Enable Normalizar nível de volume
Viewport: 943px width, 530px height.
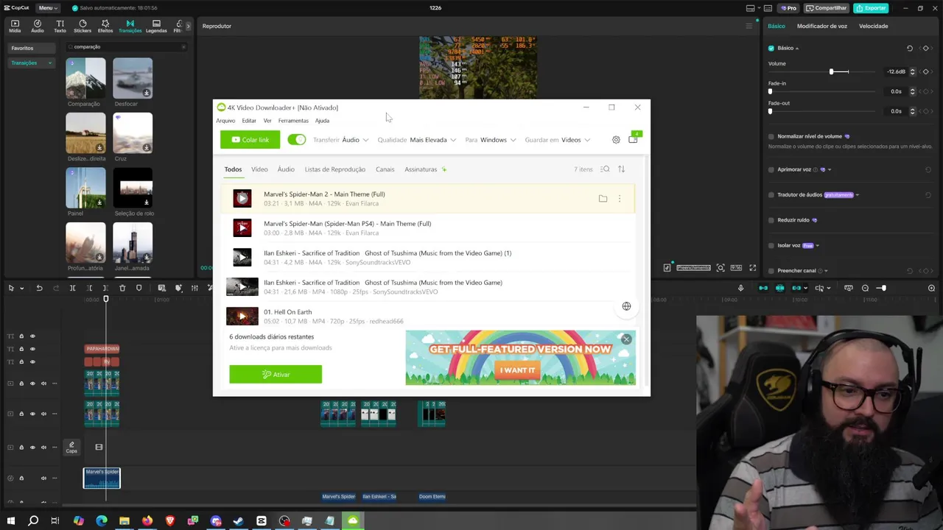tap(771, 136)
